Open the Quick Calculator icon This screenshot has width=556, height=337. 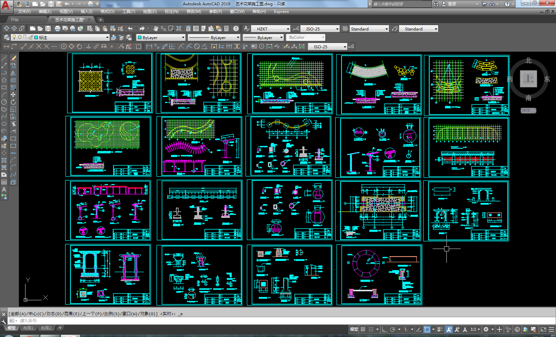pos(226,29)
